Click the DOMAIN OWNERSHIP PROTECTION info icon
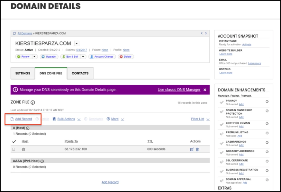The width and height of the screenshot is (281, 192). [267, 111]
